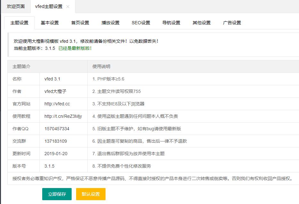The width and height of the screenshot is (299, 204).
Task: Click the green 立即保存 button
Action: (x=57, y=194)
